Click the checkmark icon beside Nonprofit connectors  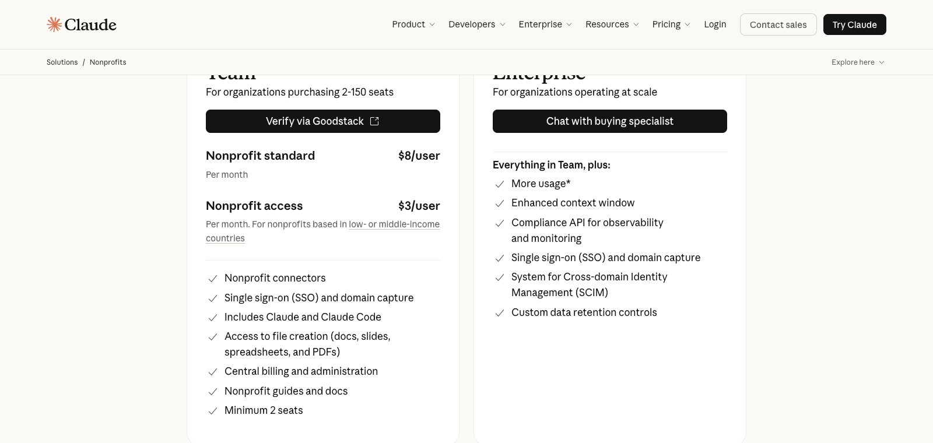(x=213, y=279)
